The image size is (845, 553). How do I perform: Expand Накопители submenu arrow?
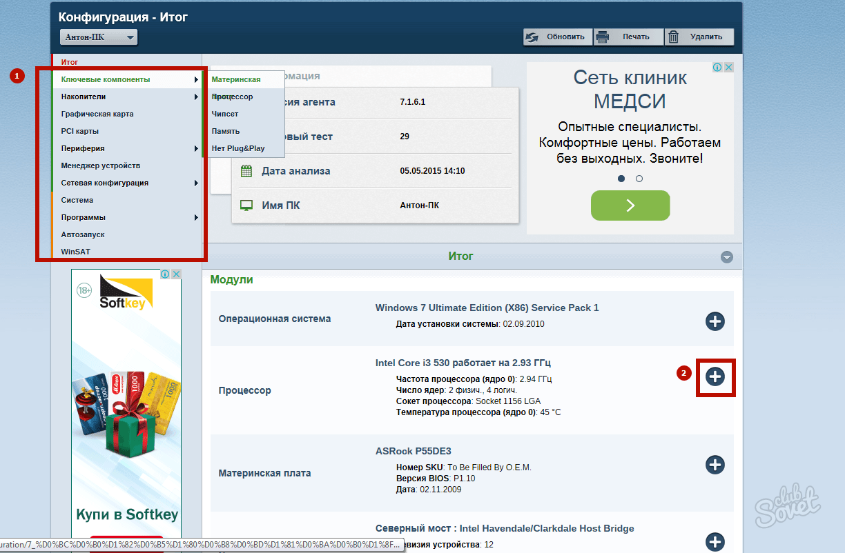(x=196, y=97)
